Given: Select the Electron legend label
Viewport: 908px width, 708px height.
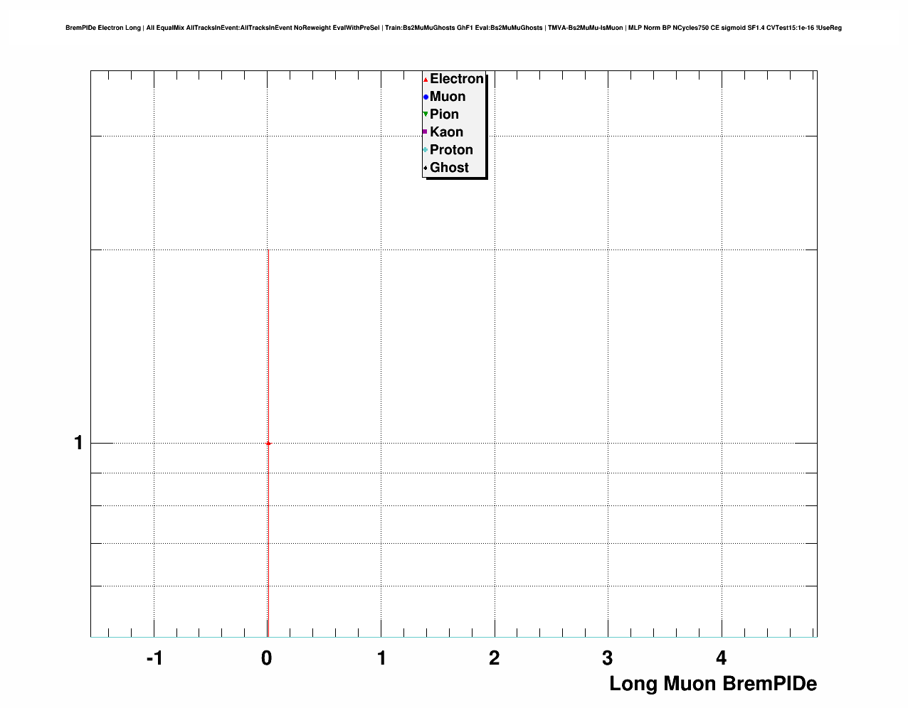Looking at the screenshot, I should (456, 79).
